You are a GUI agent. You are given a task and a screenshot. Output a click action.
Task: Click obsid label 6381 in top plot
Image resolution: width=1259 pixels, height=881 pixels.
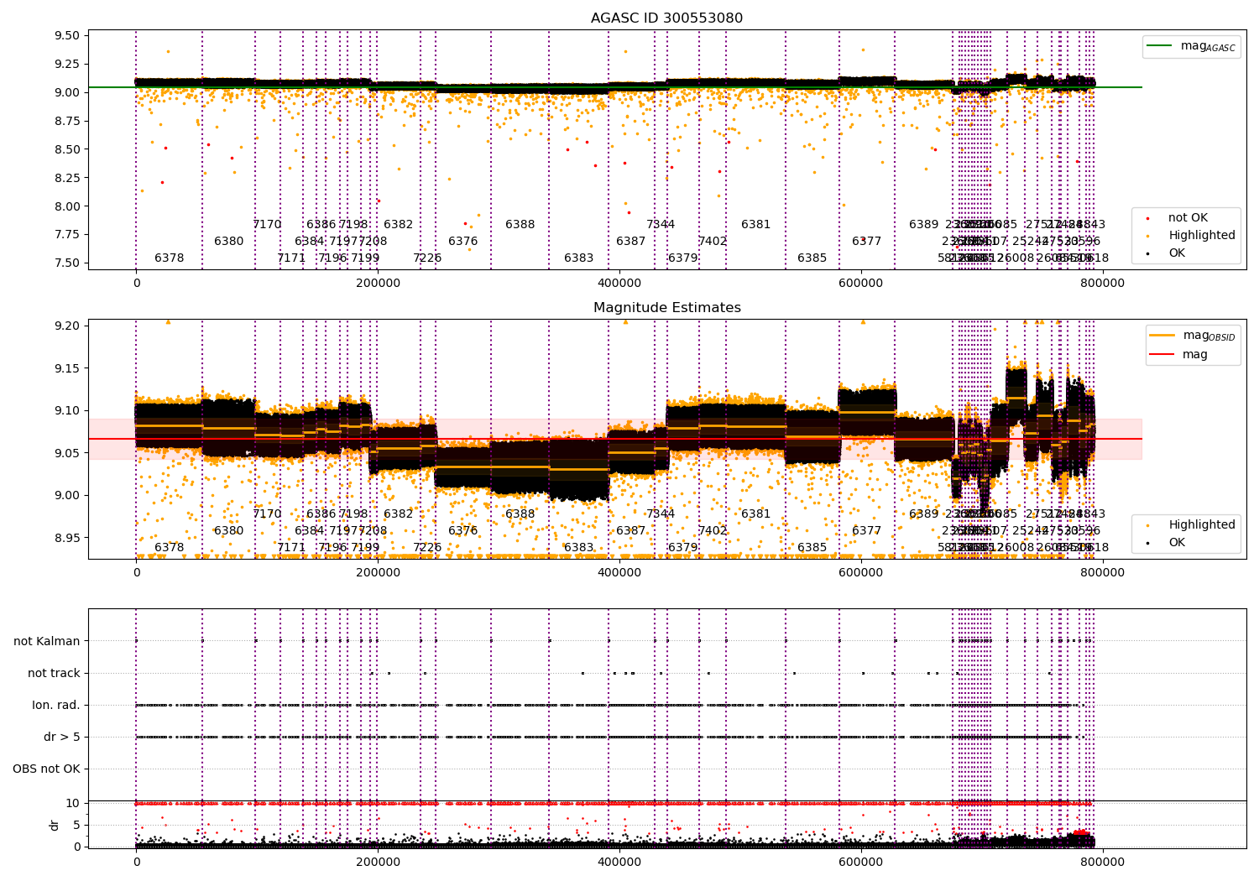click(756, 225)
